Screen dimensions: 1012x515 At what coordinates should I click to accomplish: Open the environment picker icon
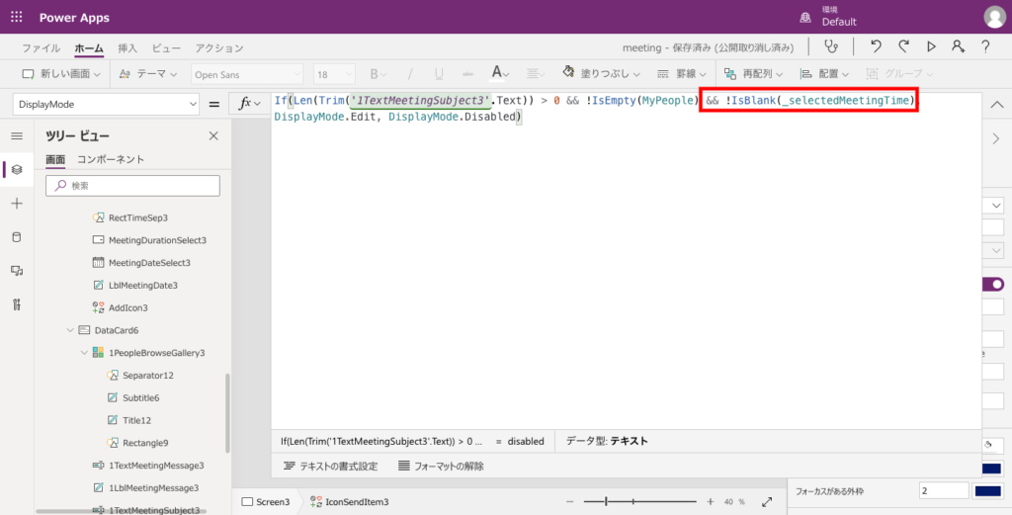[x=805, y=18]
